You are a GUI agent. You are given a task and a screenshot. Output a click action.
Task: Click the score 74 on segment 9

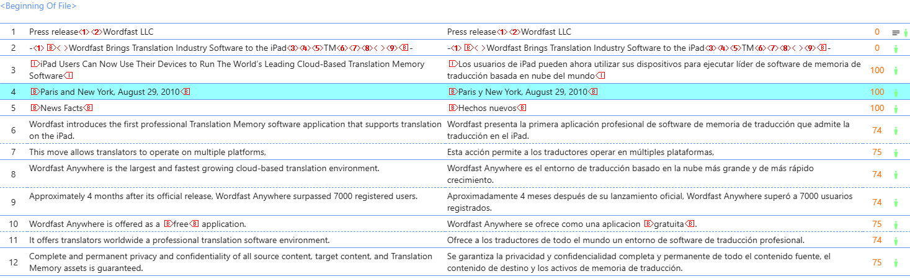[x=877, y=202]
